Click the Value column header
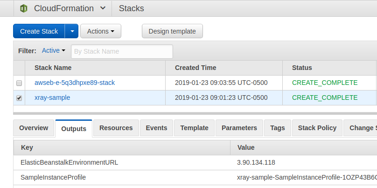The width and height of the screenshot is (377, 188). [304, 147]
